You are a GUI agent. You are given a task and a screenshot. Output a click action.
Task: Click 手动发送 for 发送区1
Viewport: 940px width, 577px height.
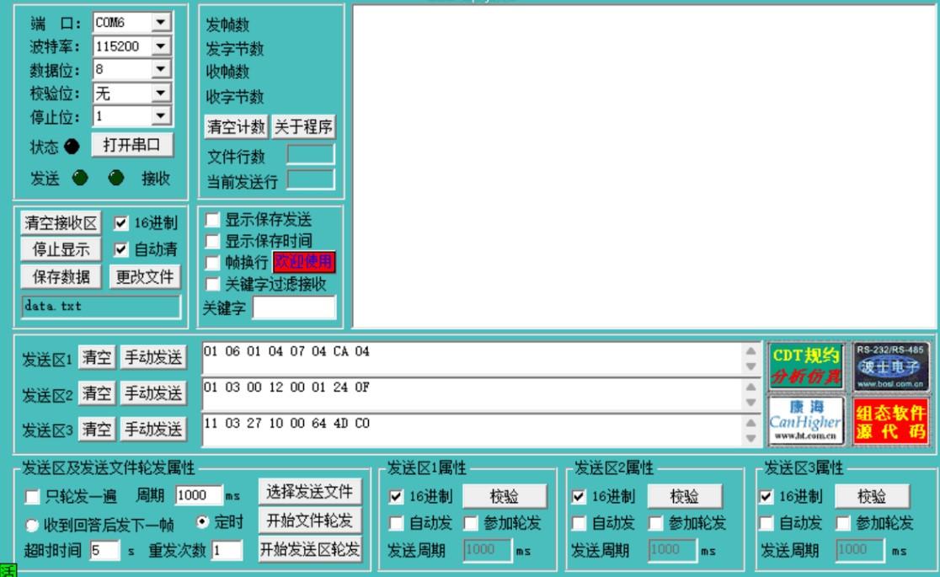(152, 357)
